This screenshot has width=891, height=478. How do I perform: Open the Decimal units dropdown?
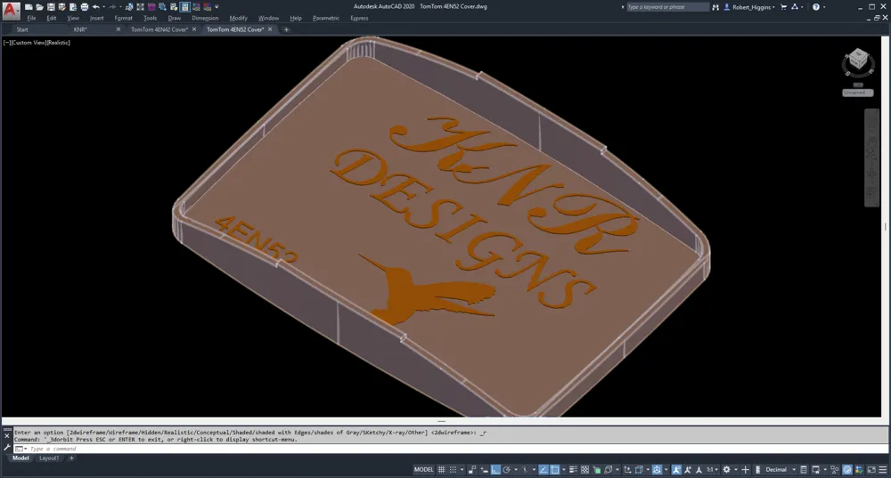click(781, 469)
